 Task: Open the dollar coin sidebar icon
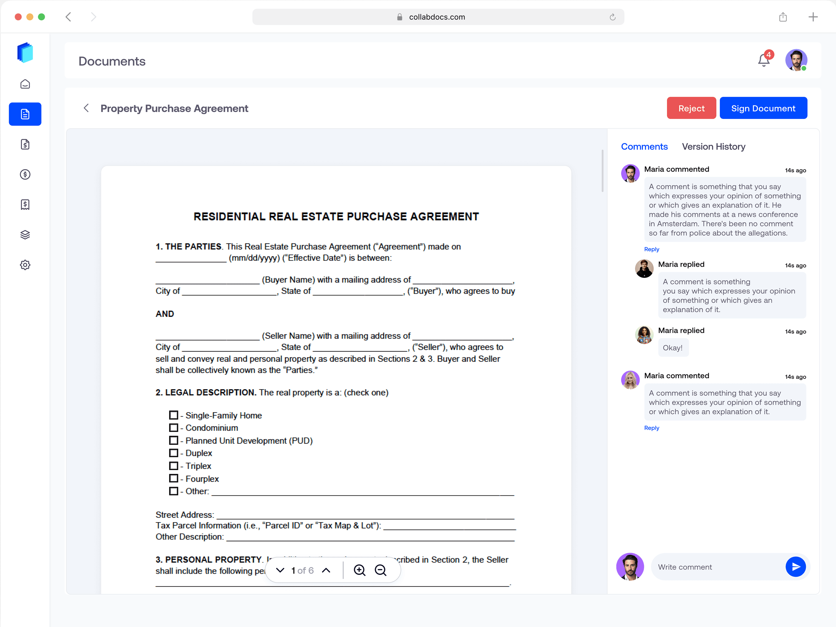(x=25, y=174)
